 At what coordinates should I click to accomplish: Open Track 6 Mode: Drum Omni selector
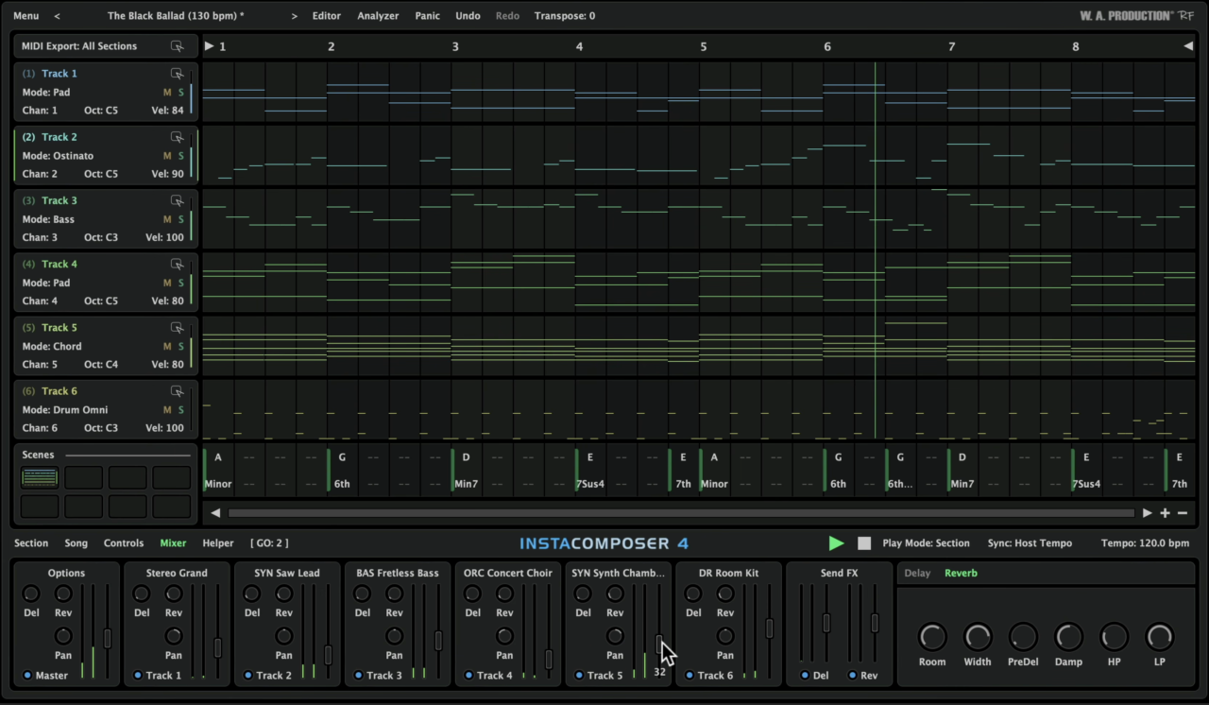point(64,410)
